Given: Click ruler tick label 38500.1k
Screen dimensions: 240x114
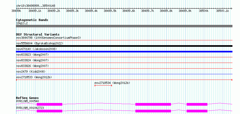Looking at the screenshot, I should 222,11.
